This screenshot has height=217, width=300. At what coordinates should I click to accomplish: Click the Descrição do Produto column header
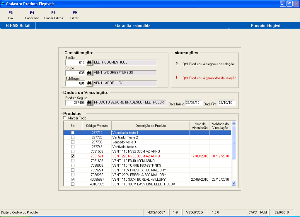pyautogui.click(x=151, y=126)
